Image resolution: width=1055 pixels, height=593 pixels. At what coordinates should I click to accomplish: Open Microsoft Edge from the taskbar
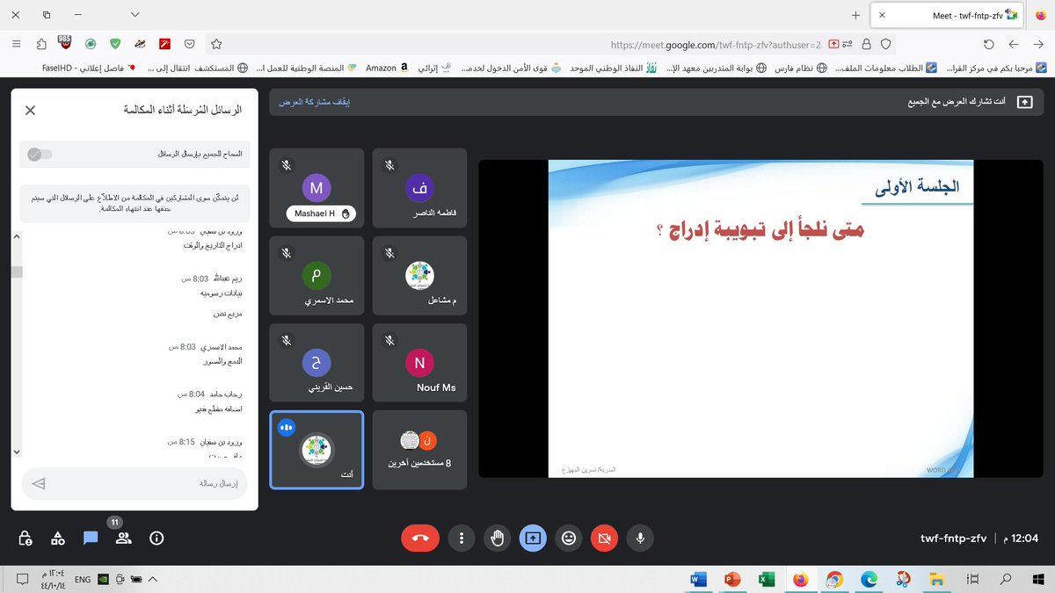869,579
